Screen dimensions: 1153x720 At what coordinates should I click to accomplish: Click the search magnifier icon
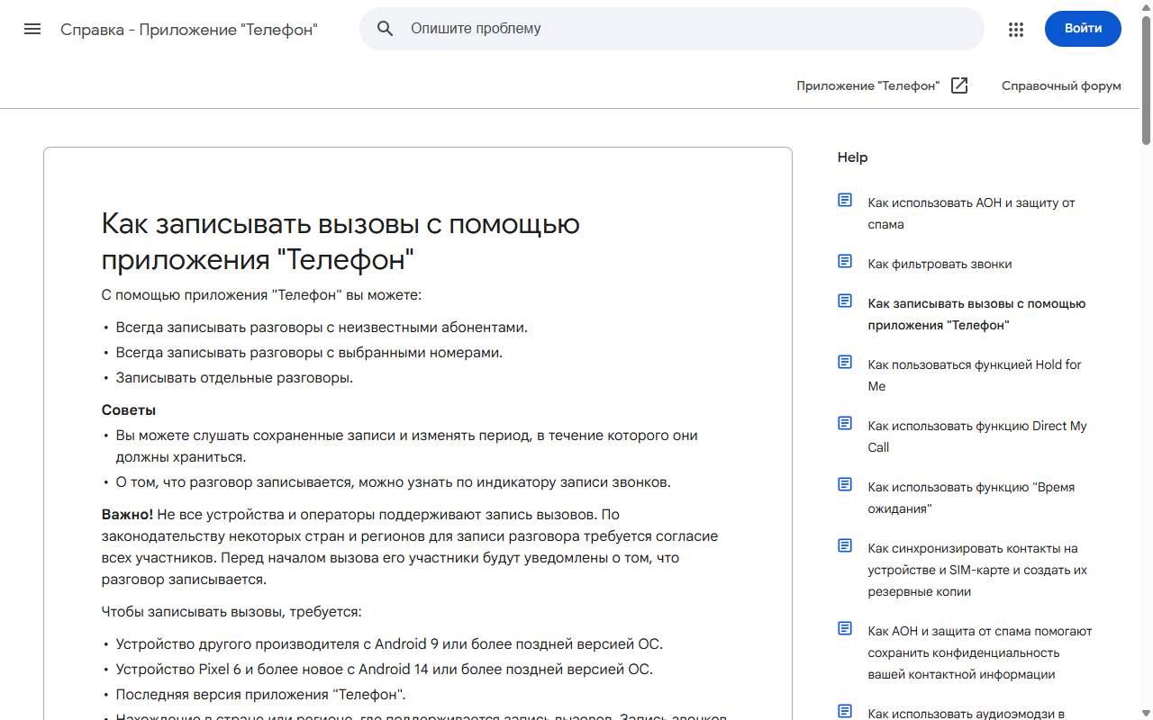[386, 29]
